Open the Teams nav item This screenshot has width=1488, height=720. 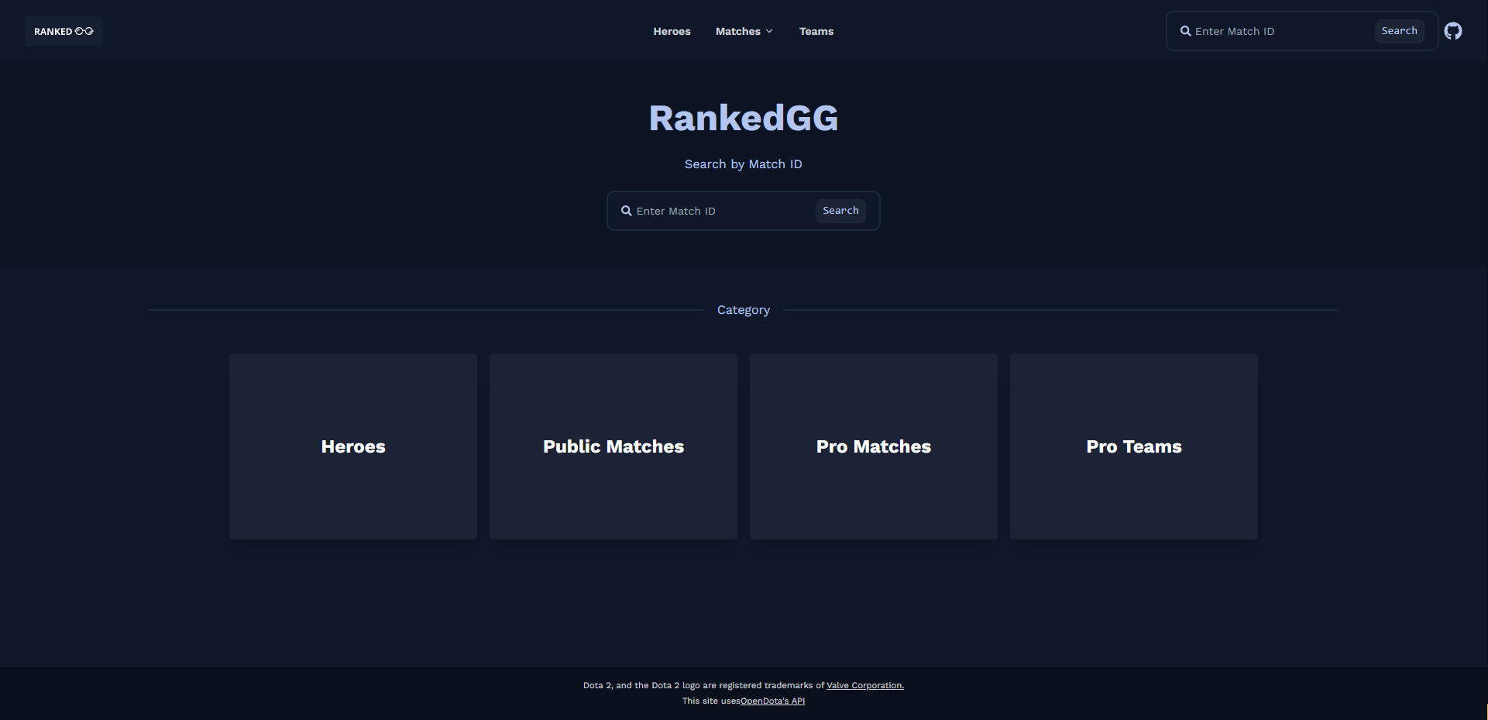point(816,31)
